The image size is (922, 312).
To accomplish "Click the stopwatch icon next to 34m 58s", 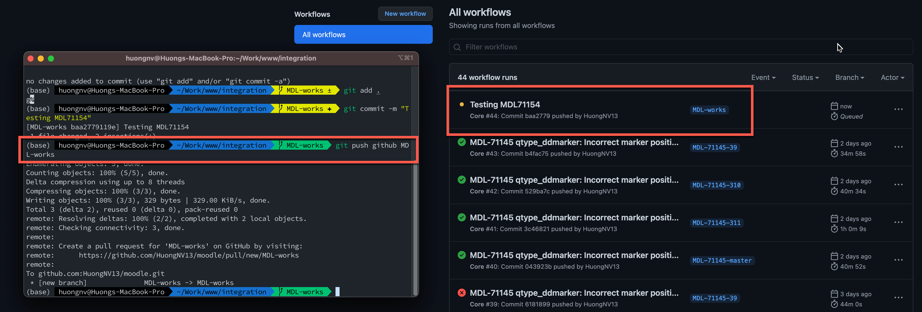I will tap(834, 153).
